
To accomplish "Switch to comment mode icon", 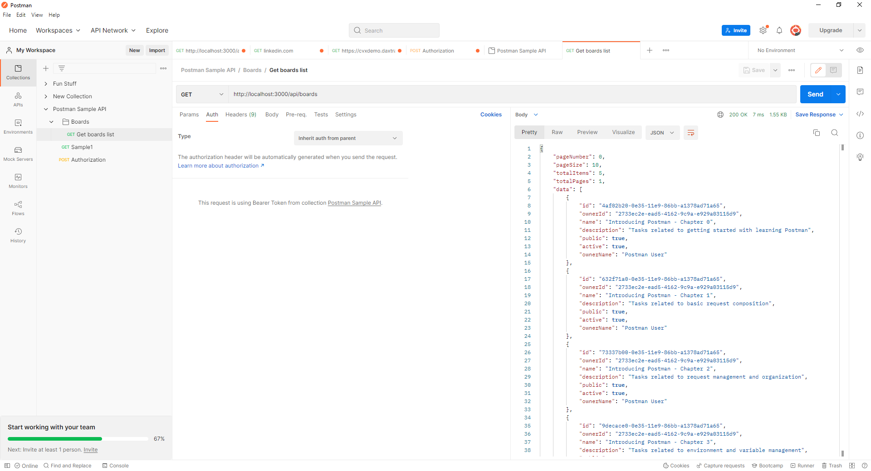I will click(833, 70).
